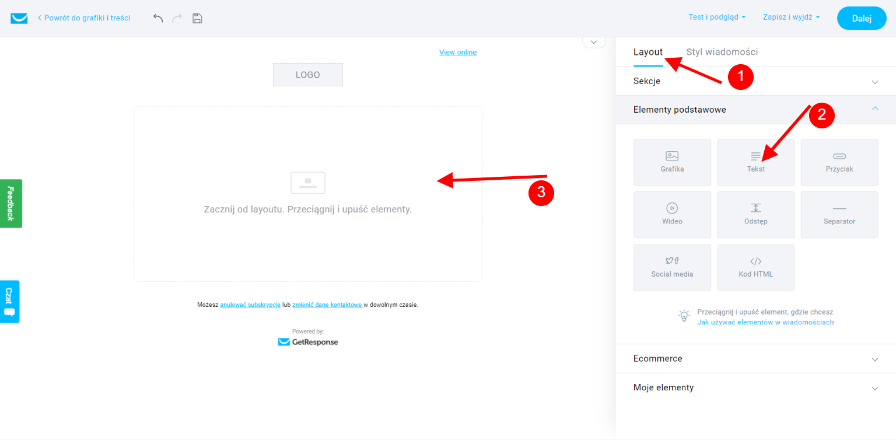
Task: Select the Odstęp spacer element
Action: [x=755, y=215]
